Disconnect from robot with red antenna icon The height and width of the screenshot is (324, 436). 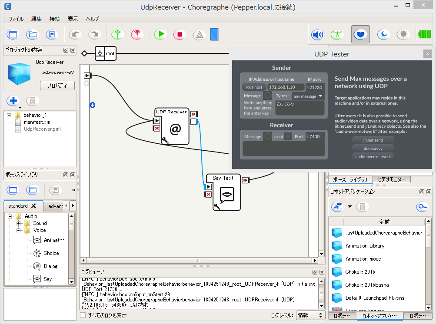click(137, 35)
